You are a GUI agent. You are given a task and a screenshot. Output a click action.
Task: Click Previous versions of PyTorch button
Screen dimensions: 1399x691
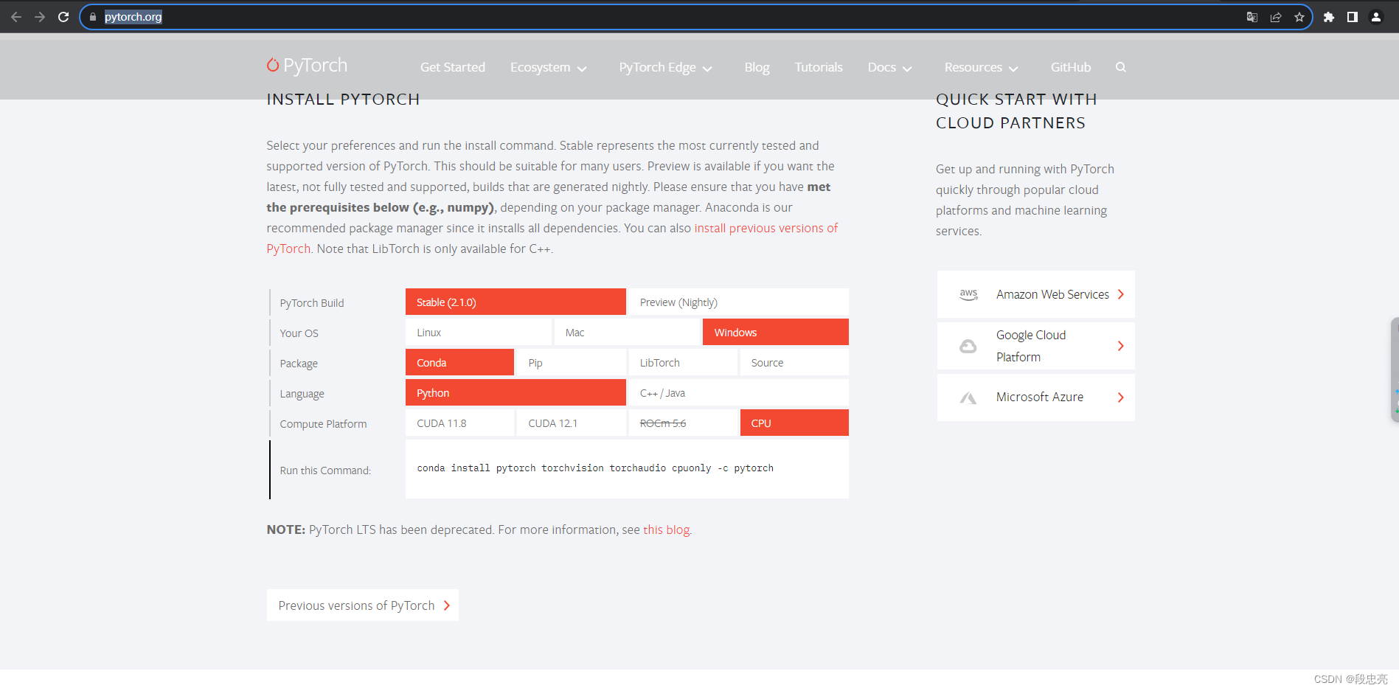pos(363,605)
